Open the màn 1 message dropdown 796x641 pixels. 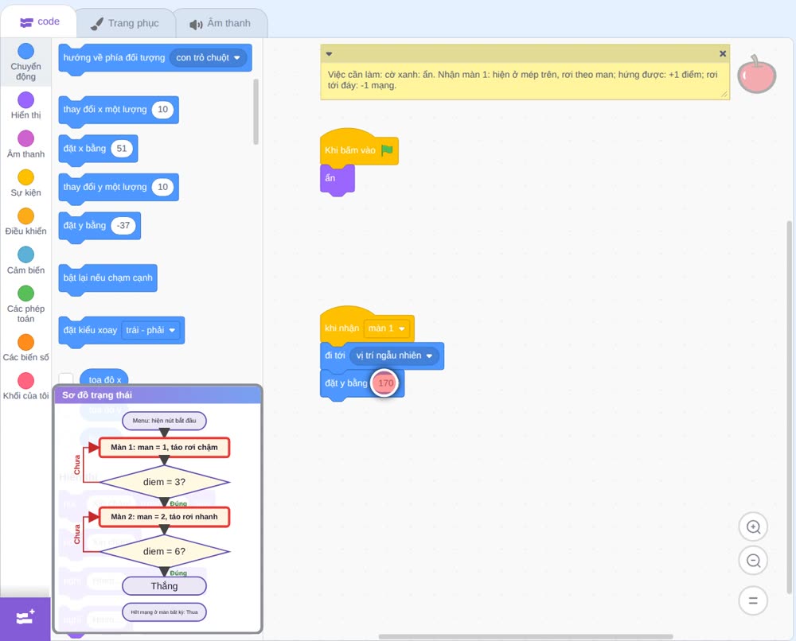[x=386, y=328]
